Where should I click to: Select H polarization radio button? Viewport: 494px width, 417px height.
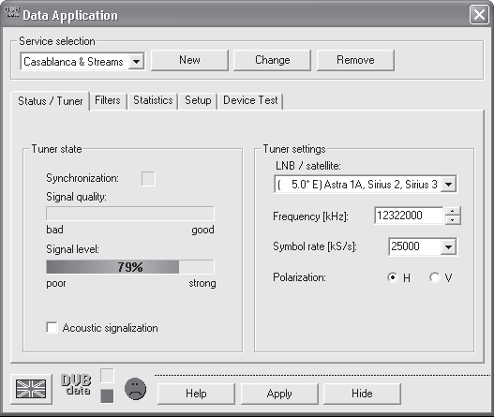pos(392,277)
